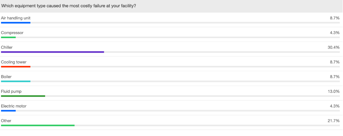Click the teal Boiler result bar
The height and width of the screenshot is (136, 343).
pos(16,81)
